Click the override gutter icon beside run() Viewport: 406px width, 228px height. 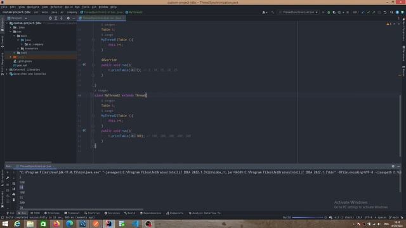[x=84, y=65]
